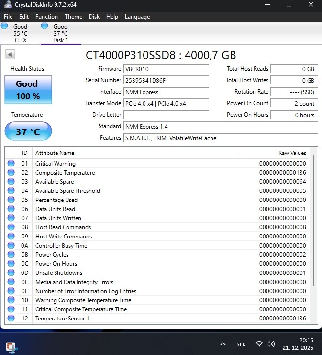Image resolution: width=322 pixels, height=355 pixels.
Task: Click status icon for Critical Composite Temperature Time
Action: click(11, 309)
